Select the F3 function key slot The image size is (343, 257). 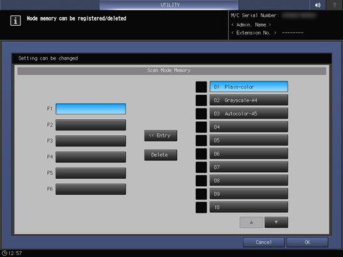click(x=91, y=141)
